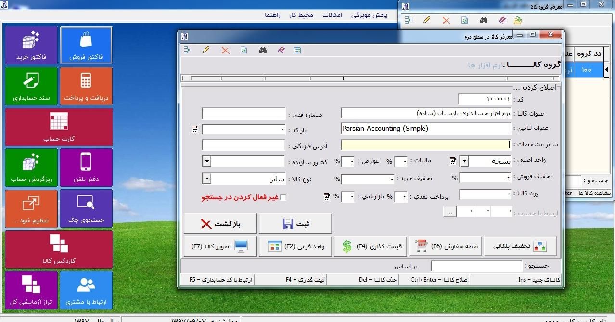Image resolution: width=615 pixels, height=322 pixels.
Task: Click the قیمت گذاری (F4) button
Action: pos(371,246)
